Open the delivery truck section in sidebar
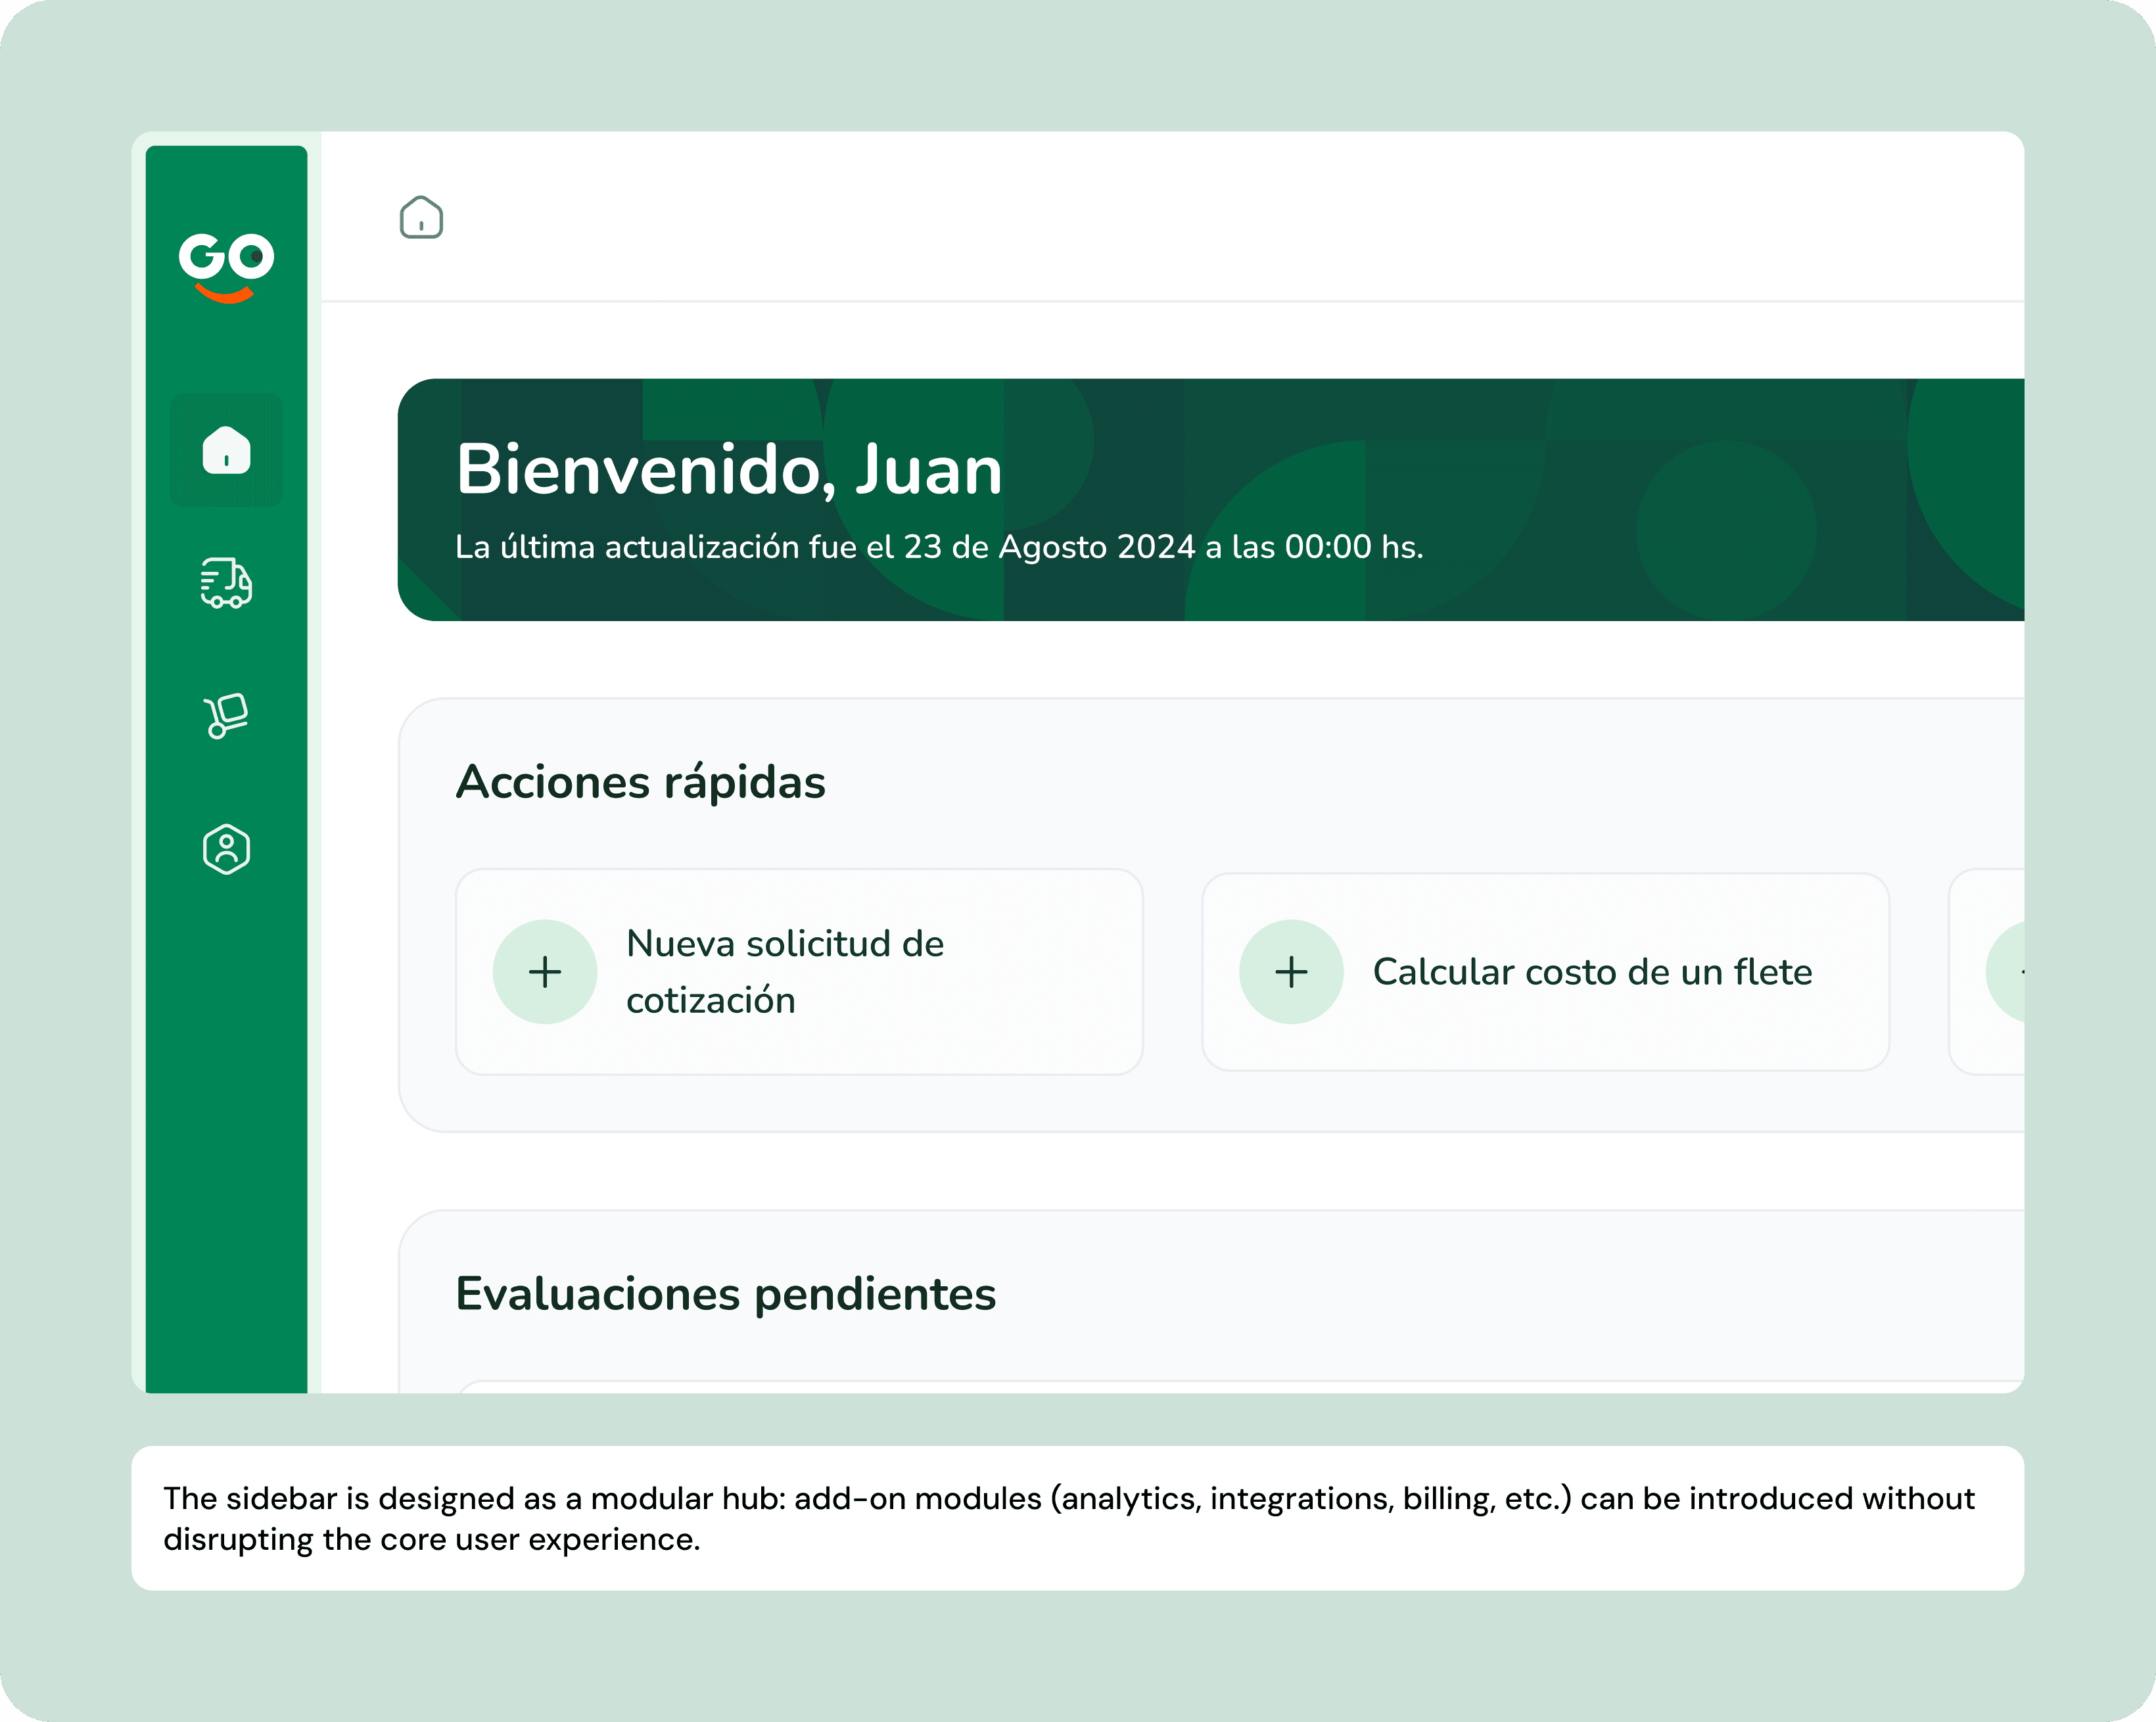Viewport: 2156px width, 1722px height. [226, 583]
